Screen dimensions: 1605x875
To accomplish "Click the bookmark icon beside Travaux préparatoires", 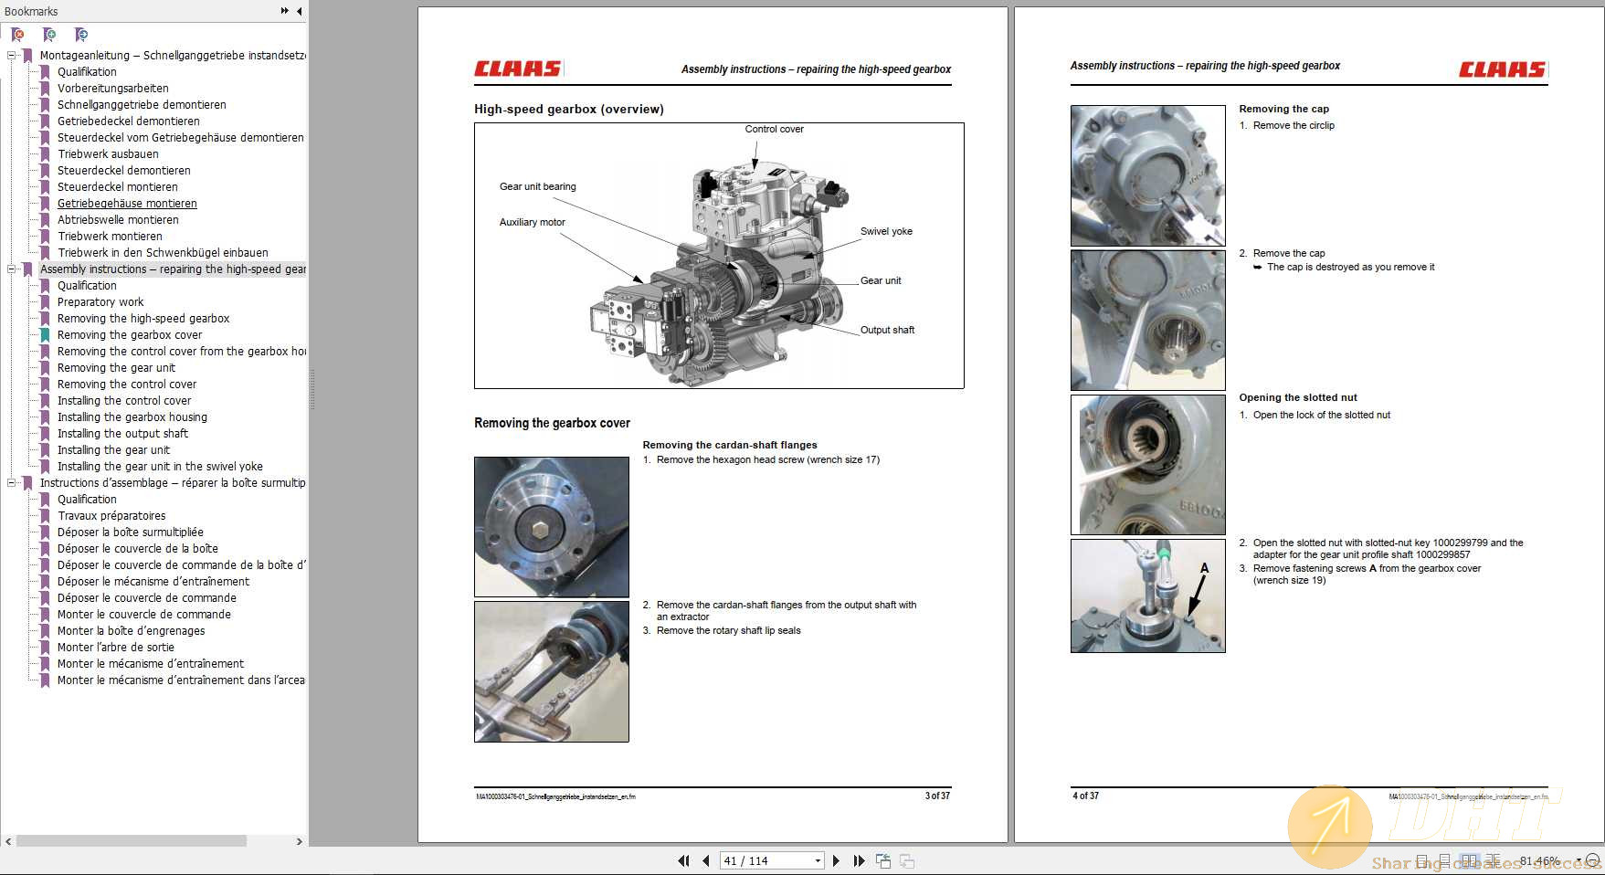I will point(45,515).
